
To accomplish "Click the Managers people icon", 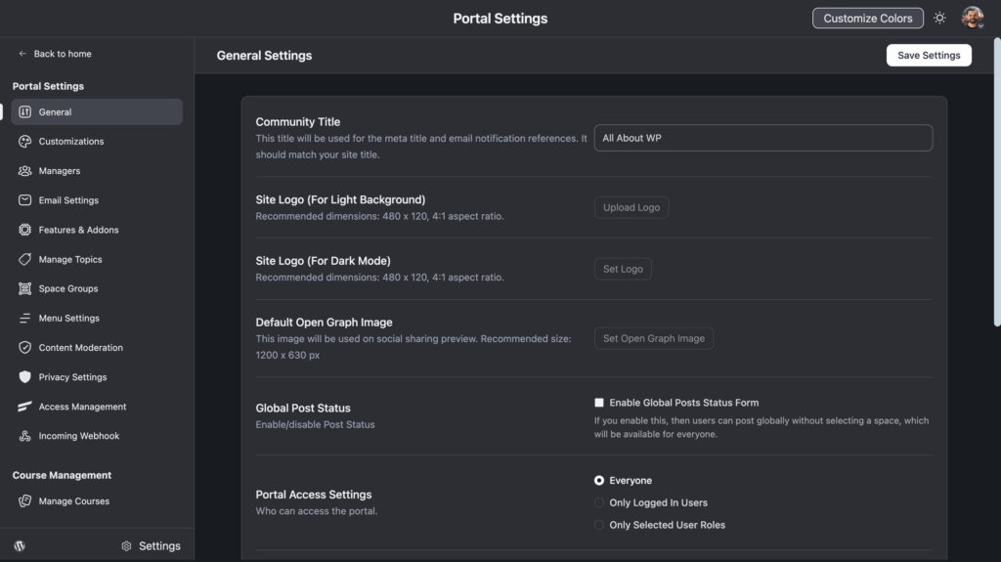I will (24, 170).
